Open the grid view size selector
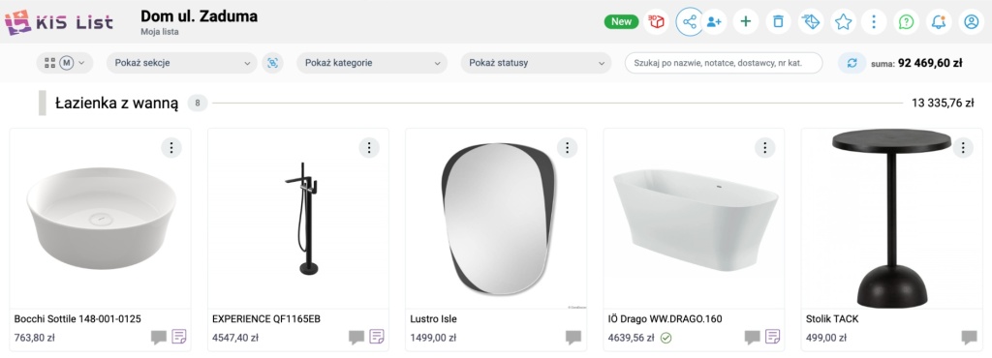The image size is (992, 358). click(x=65, y=63)
